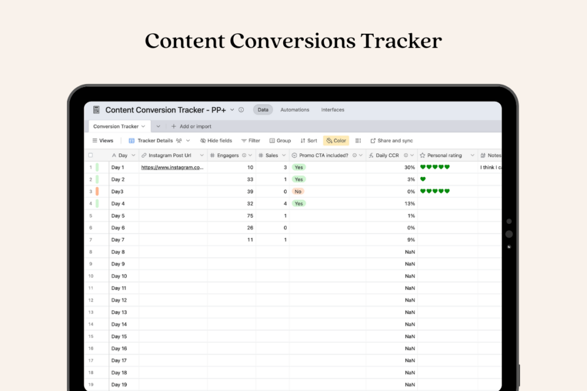Select the Day 5 Engagers cell

click(232, 216)
